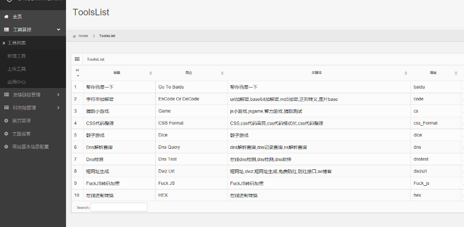
Task: Click the baidu address cell
Action: coord(436,87)
